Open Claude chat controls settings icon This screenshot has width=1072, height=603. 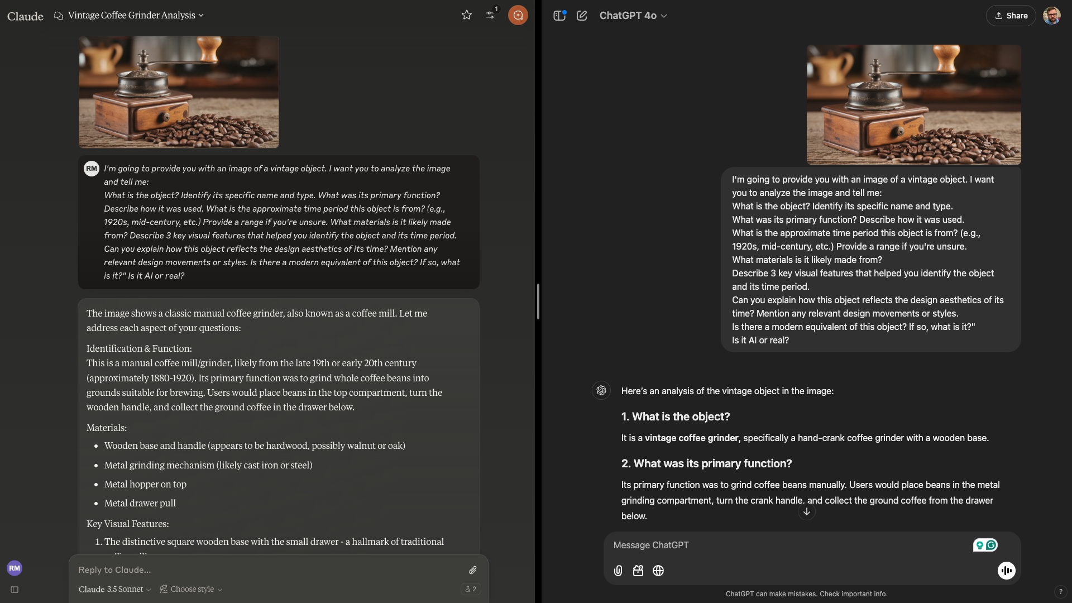(x=490, y=15)
